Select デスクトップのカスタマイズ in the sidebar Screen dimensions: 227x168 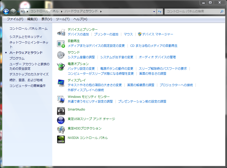coord(29,74)
